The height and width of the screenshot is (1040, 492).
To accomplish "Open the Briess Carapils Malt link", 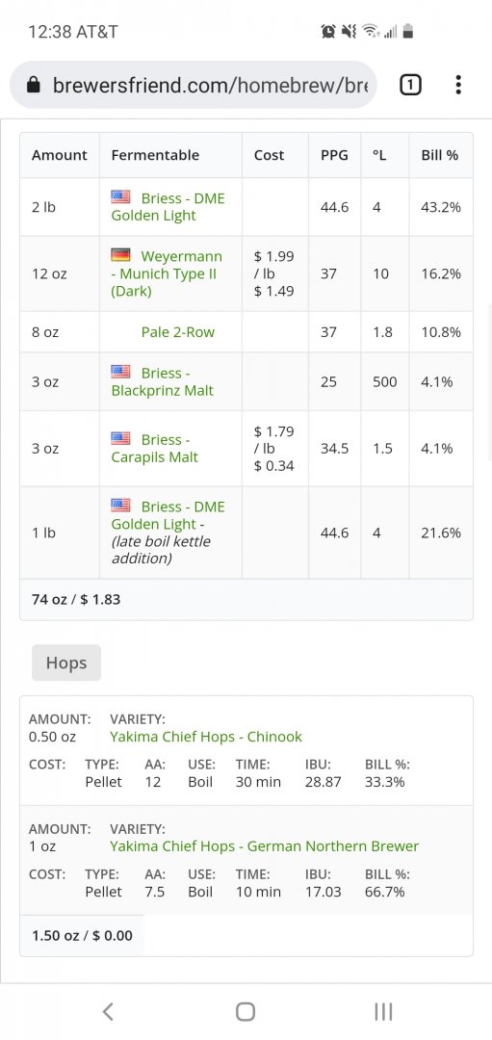I will click(154, 448).
